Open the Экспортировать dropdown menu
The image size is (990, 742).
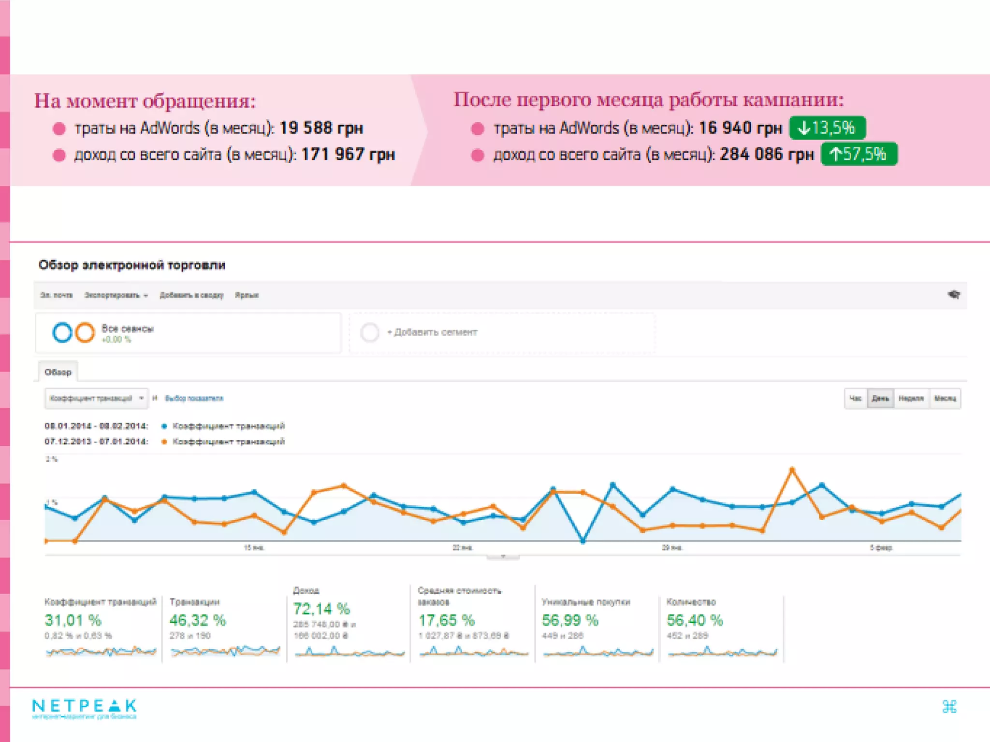[x=116, y=295]
